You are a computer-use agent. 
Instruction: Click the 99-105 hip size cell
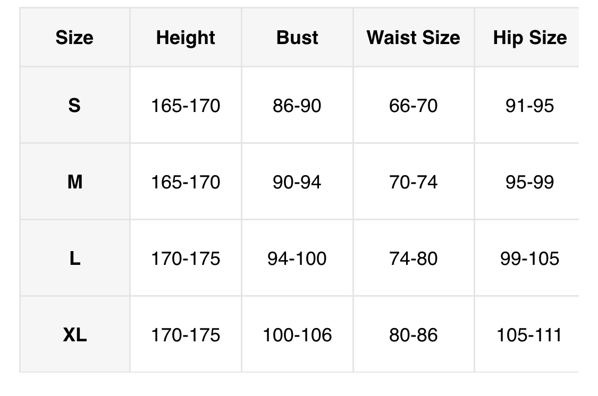pyautogui.click(x=529, y=259)
